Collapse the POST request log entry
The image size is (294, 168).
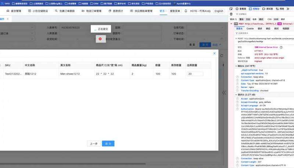coord(231,24)
